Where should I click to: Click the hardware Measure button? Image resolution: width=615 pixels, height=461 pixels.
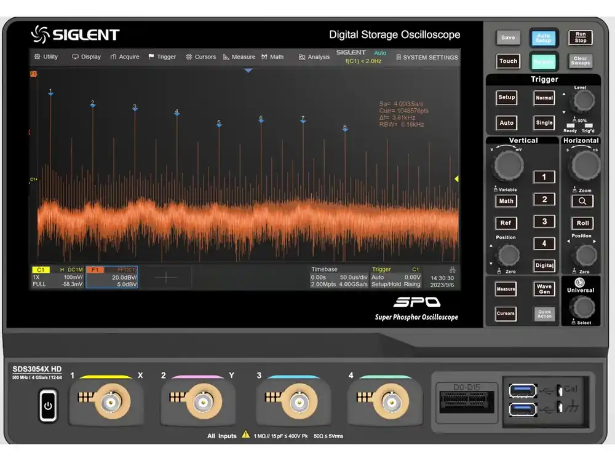pyautogui.click(x=506, y=290)
